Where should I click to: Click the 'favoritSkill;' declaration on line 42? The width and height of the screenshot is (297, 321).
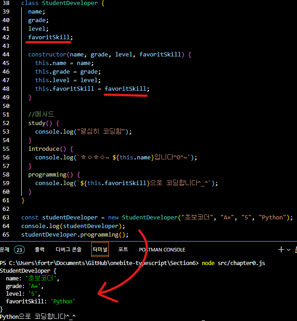pyautogui.click(x=51, y=37)
